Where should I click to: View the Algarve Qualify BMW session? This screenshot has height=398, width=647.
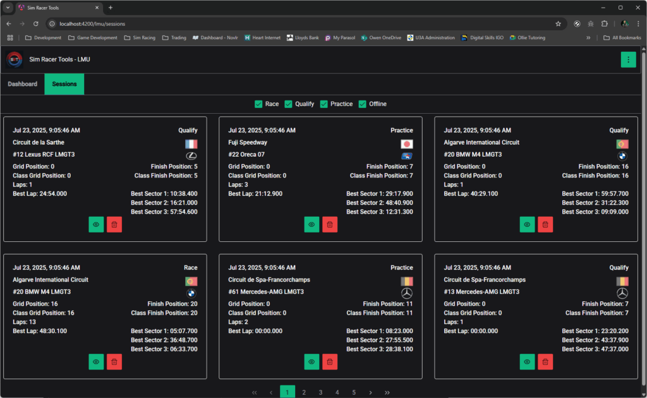click(527, 224)
